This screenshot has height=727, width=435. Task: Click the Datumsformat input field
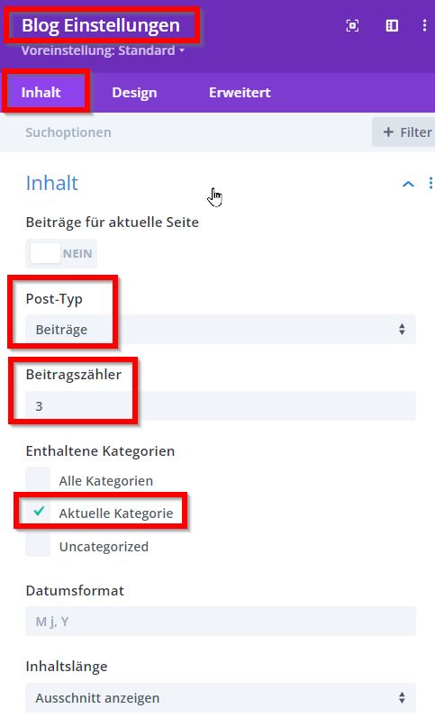point(221,621)
